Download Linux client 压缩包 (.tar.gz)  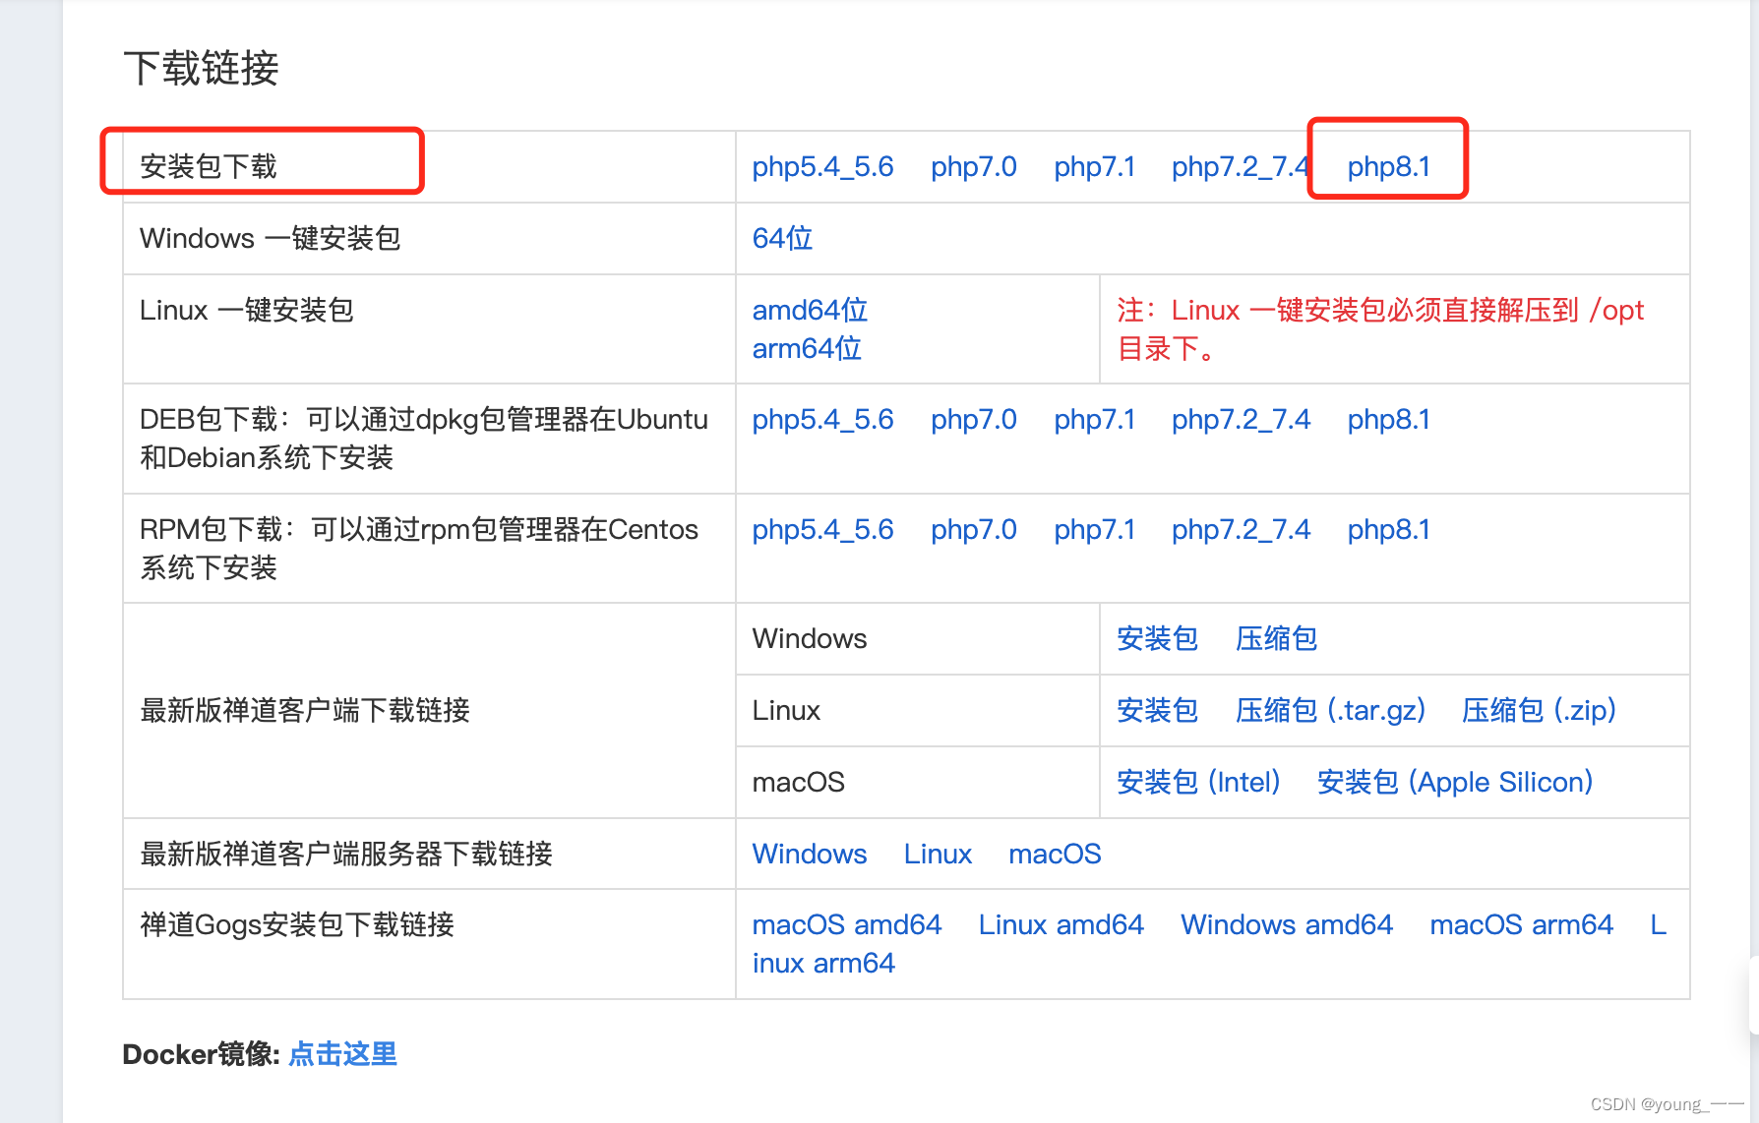coord(1330,711)
